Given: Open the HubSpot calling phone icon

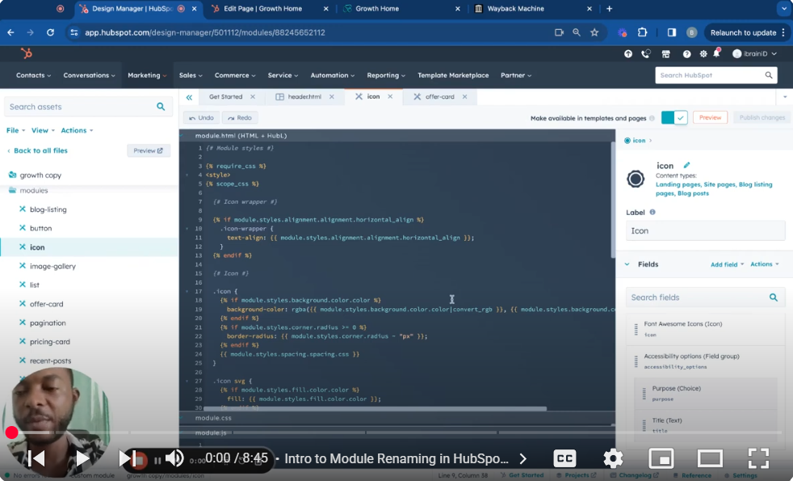Looking at the screenshot, I should 646,53.
